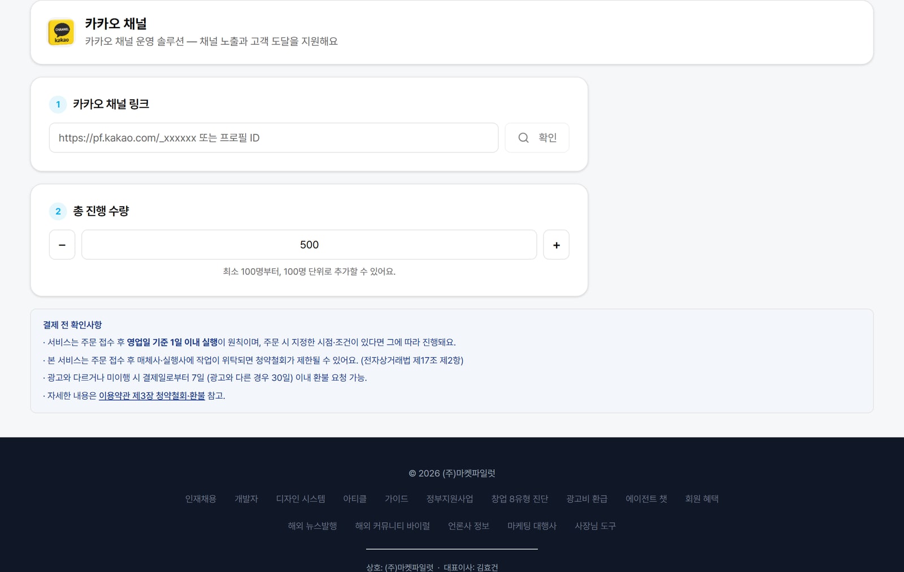The image size is (904, 572).
Task: Click the 카카오 채널 링크 section heading
Action: (x=111, y=104)
